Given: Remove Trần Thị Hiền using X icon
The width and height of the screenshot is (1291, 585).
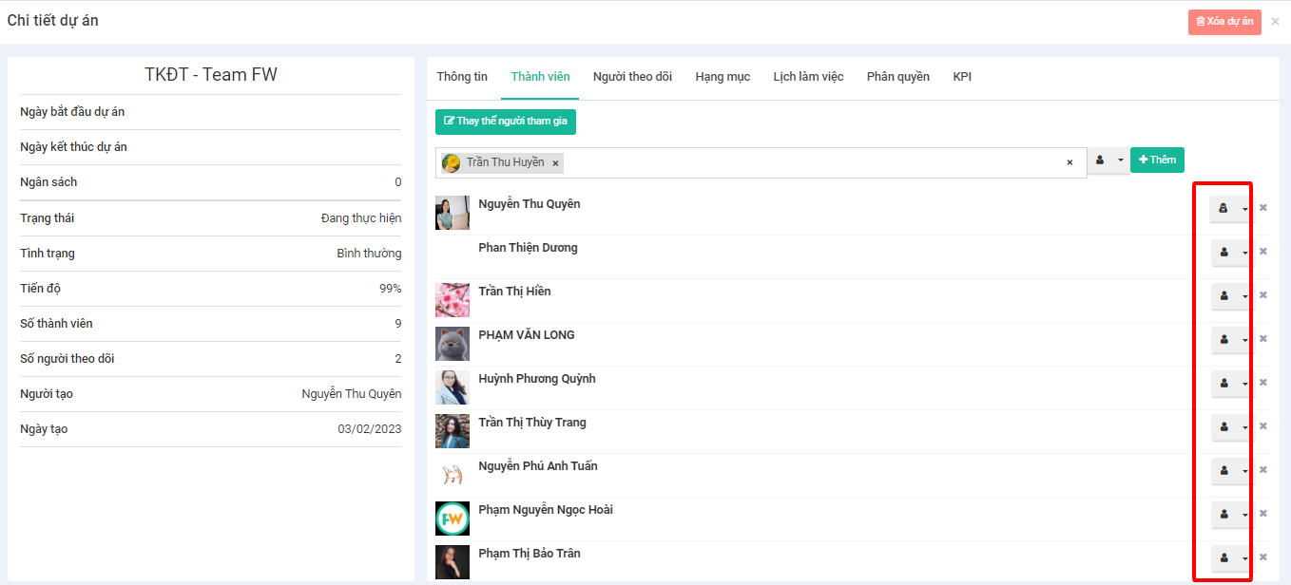Looking at the screenshot, I should click(x=1263, y=295).
